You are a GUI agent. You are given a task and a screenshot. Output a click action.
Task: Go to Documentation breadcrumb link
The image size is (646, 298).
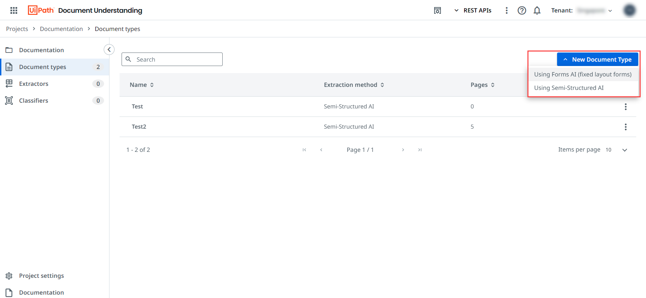coord(61,29)
